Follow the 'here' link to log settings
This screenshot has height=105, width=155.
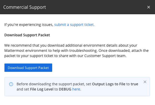click(x=76, y=89)
